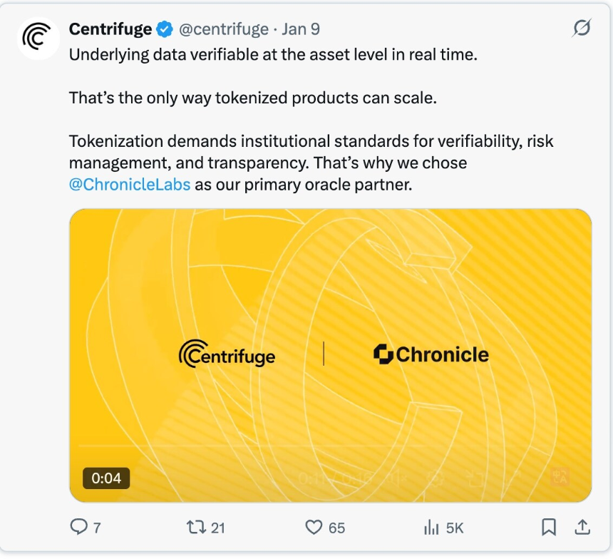The image size is (613, 559).
Task: Click the 0:04 video duration badge
Action: (106, 478)
